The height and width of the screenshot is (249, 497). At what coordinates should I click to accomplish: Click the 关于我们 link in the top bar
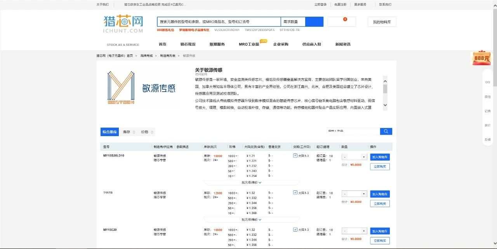(x=103, y=5)
